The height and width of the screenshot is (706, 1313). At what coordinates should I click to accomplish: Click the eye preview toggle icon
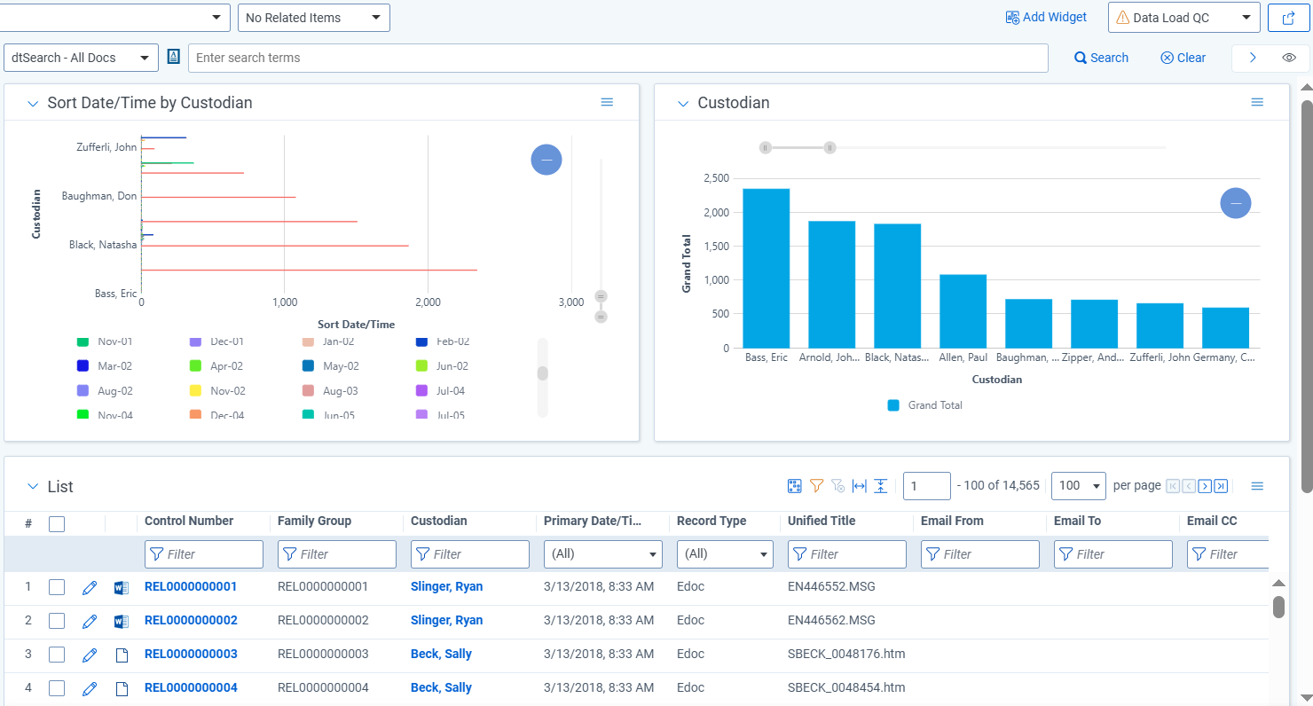(1290, 58)
